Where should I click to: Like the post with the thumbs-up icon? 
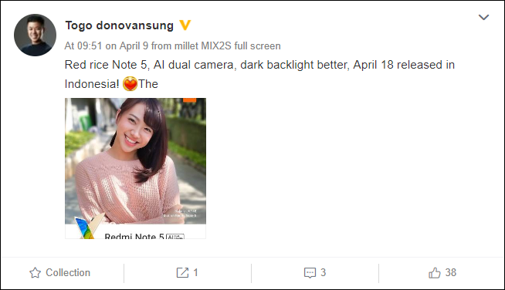coord(435,272)
